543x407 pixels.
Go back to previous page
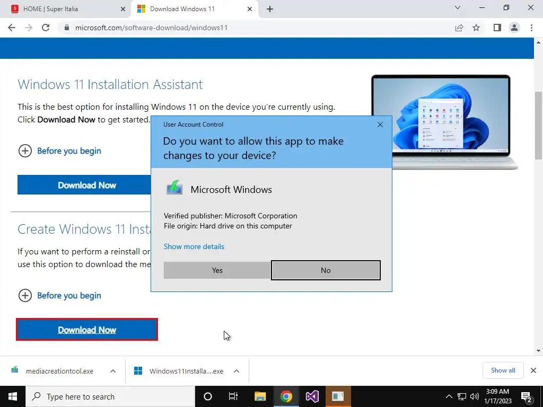pos(12,28)
